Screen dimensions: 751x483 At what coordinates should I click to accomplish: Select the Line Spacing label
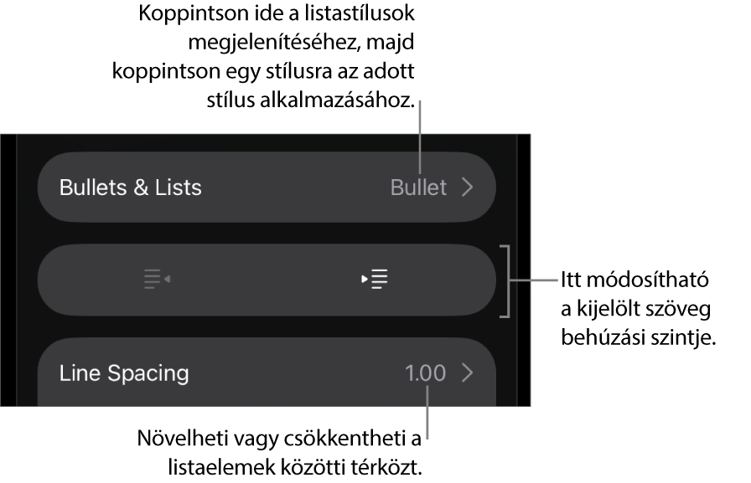click(x=124, y=373)
